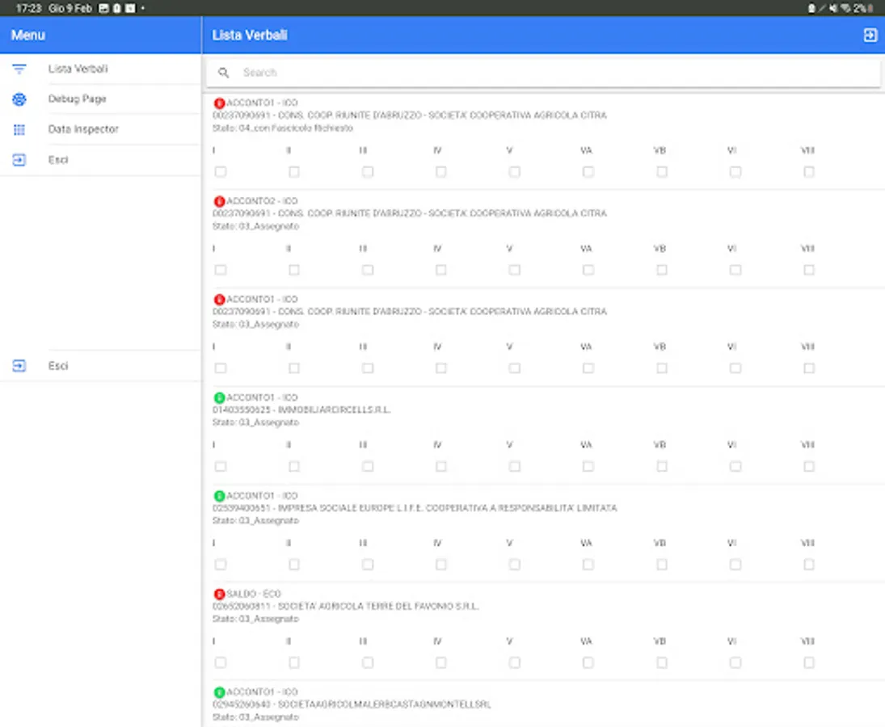
Task: Tick checkbox I in the IMMOBILIARCIRCELLS.R.L. row
Action: pyautogui.click(x=221, y=466)
